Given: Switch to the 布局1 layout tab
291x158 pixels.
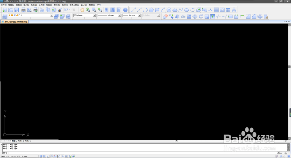Looking at the screenshot, I should pos(20,141).
